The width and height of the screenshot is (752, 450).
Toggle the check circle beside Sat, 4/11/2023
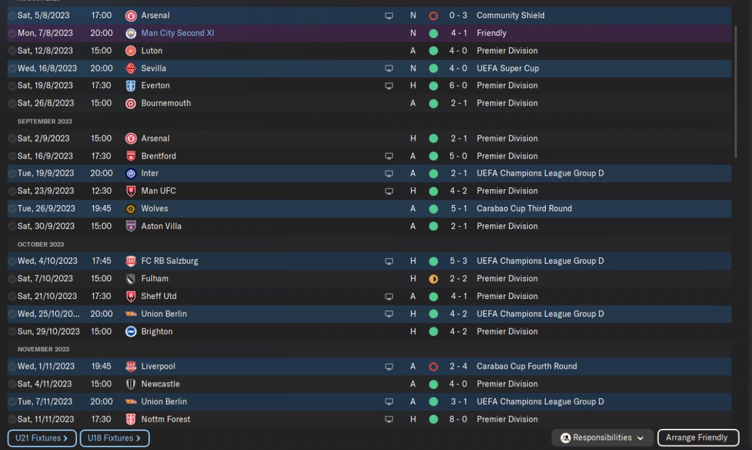click(12, 384)
